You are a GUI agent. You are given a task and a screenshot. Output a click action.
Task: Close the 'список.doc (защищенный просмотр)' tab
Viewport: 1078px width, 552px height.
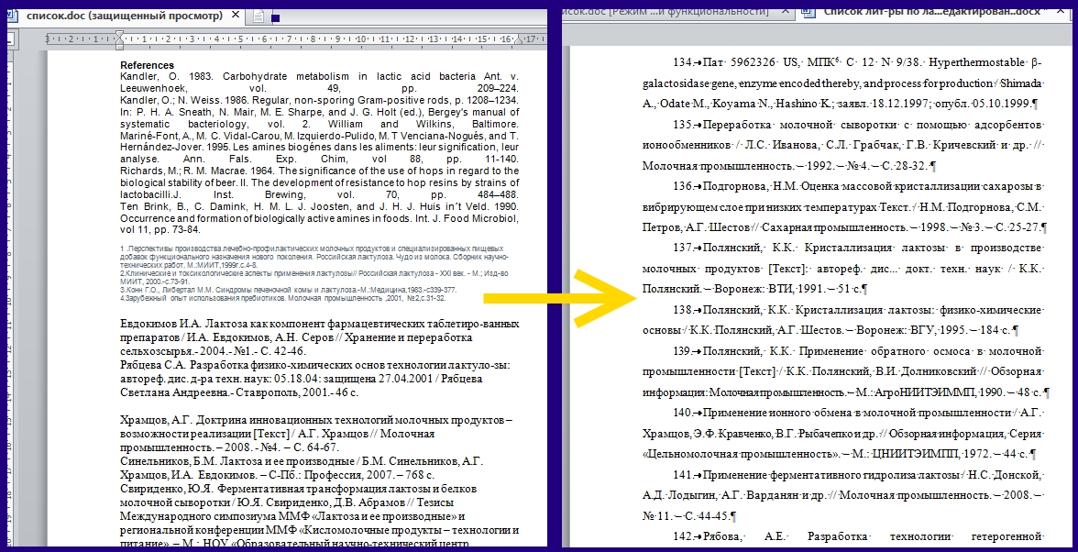point(236,15)
